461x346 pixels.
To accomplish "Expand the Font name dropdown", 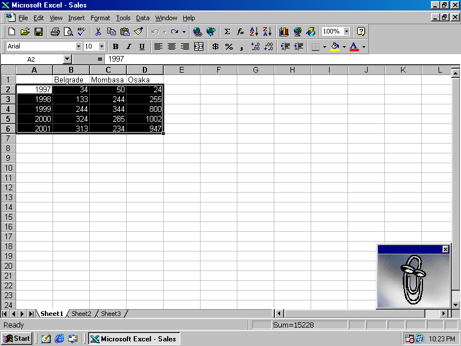I will 78,47.
